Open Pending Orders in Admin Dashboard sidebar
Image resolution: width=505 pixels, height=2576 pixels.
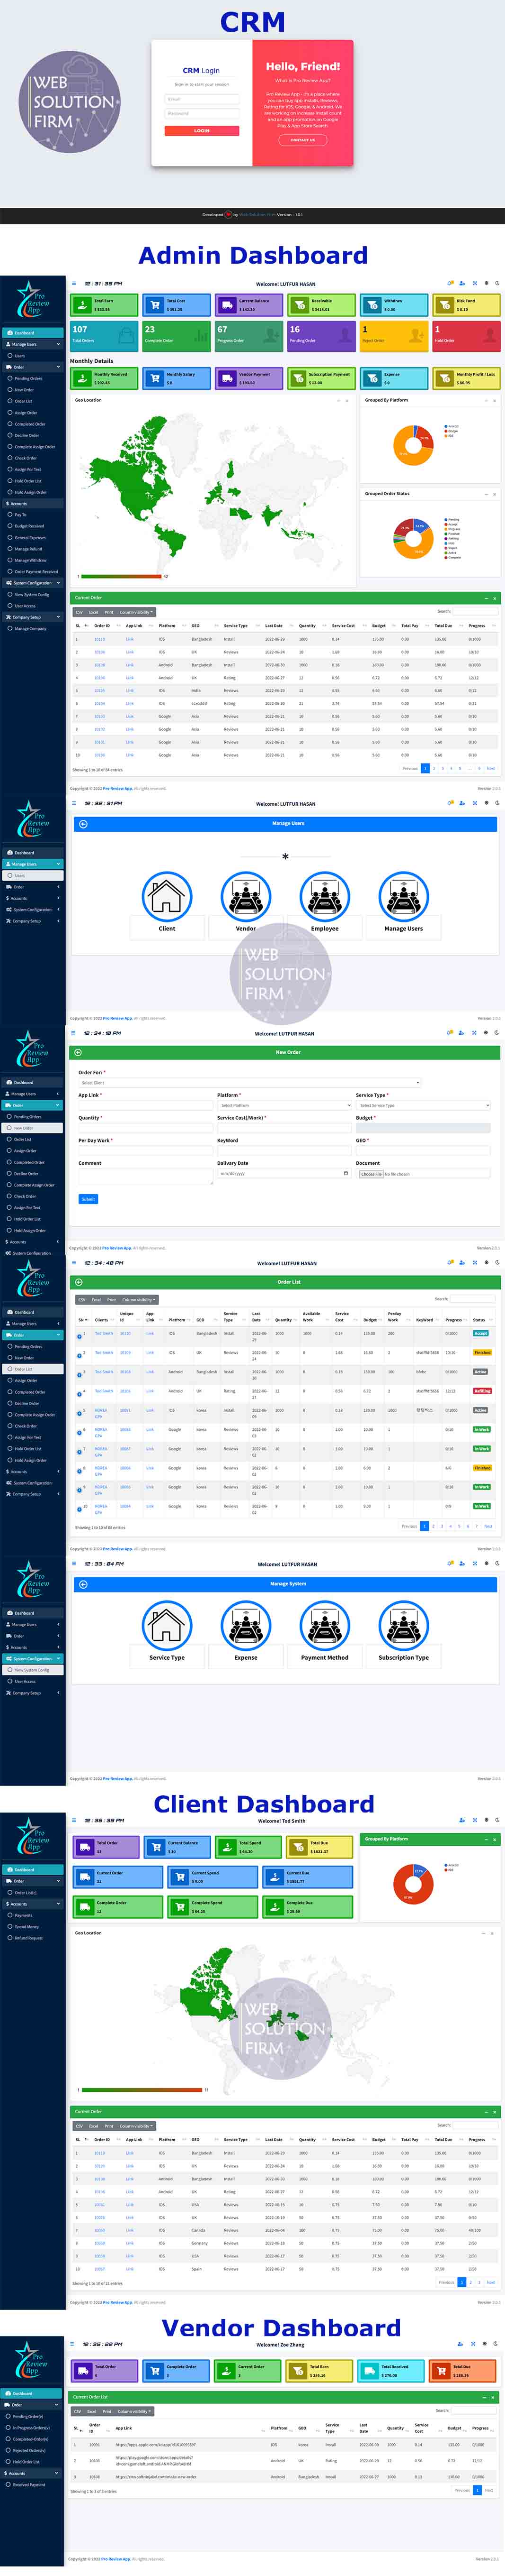28,378
